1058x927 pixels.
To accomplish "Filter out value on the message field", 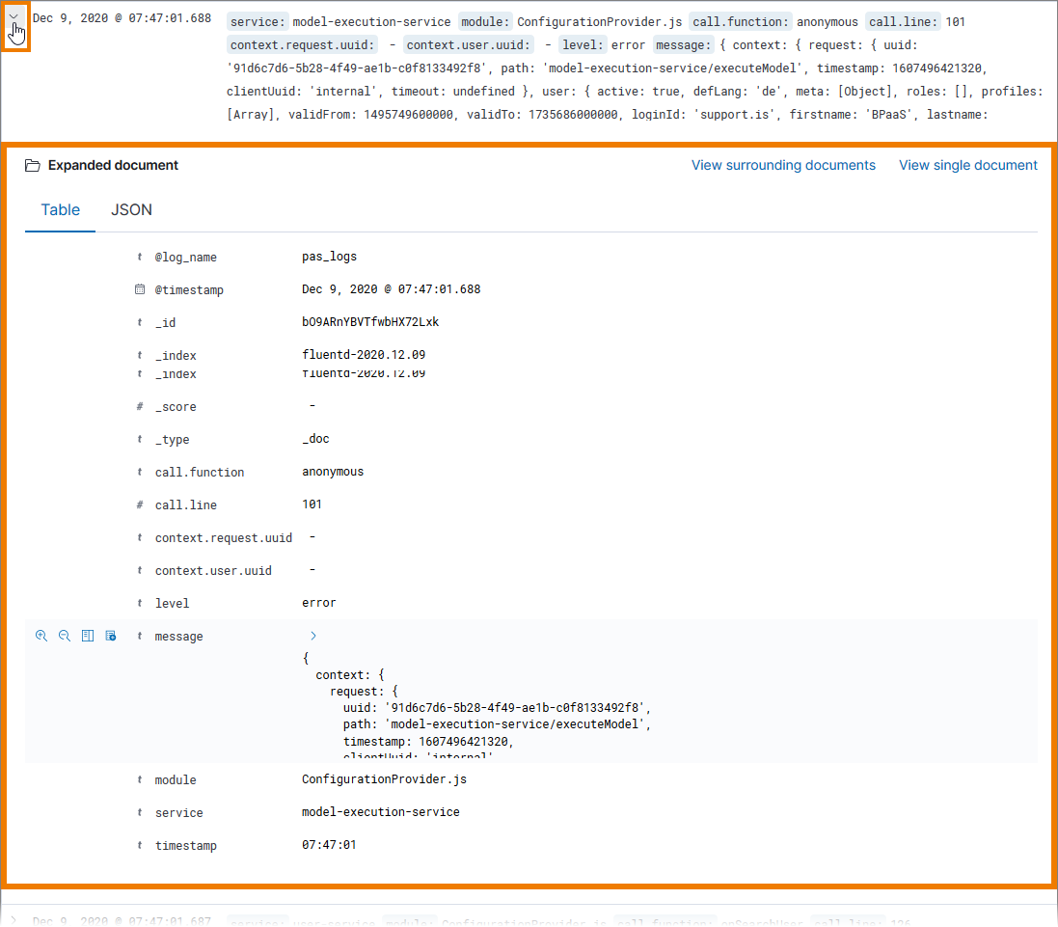I will [x=65, y=636].
